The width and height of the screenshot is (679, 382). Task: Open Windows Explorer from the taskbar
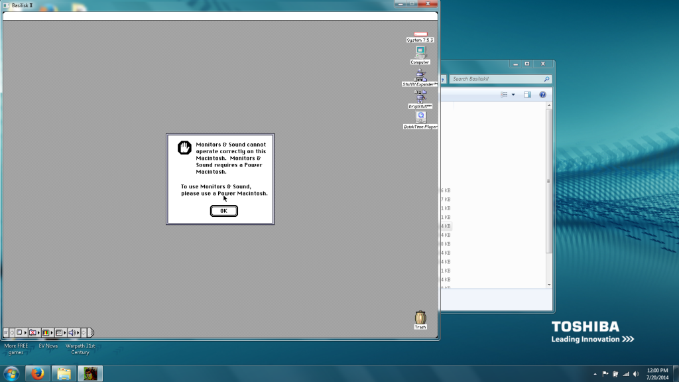[x=64, y=373]
